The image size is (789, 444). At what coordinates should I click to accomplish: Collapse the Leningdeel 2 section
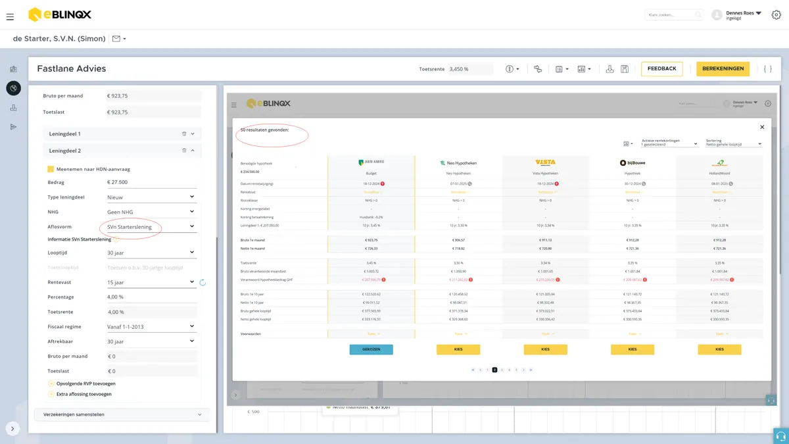click(x=193, y=151)
